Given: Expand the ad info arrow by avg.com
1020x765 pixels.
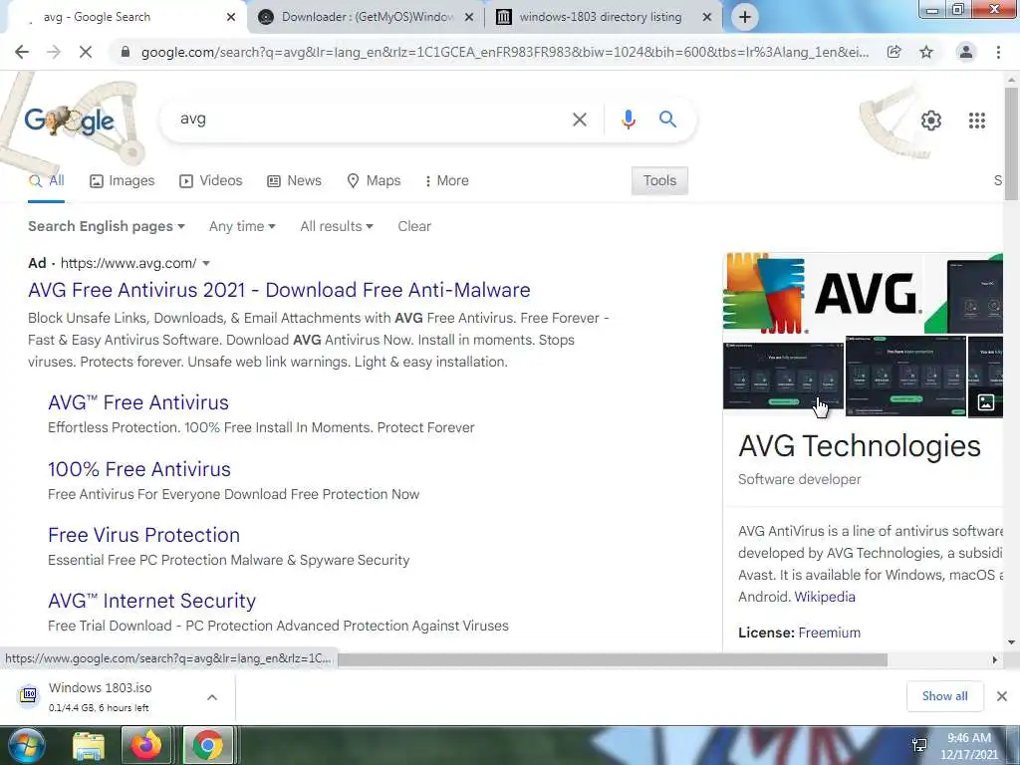Looking at the screenshot, I should click(x=206, y=263).
